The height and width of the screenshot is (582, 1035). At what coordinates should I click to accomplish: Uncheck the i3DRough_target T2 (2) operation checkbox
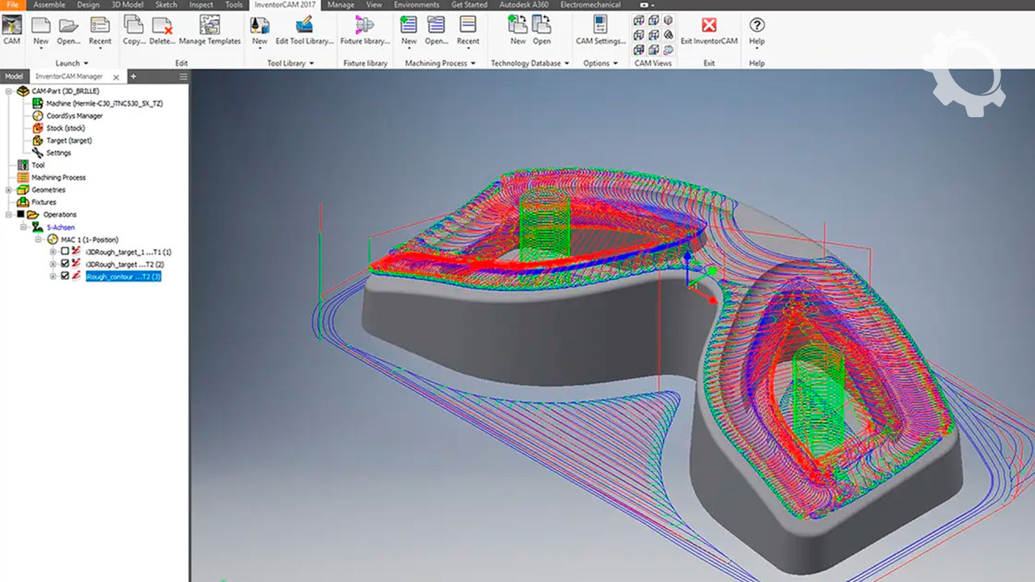coord(65,264)
